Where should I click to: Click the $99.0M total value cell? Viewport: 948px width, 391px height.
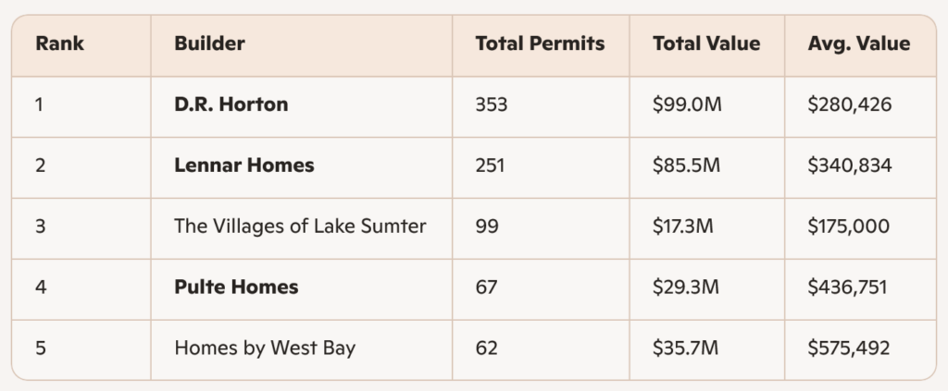686,104
